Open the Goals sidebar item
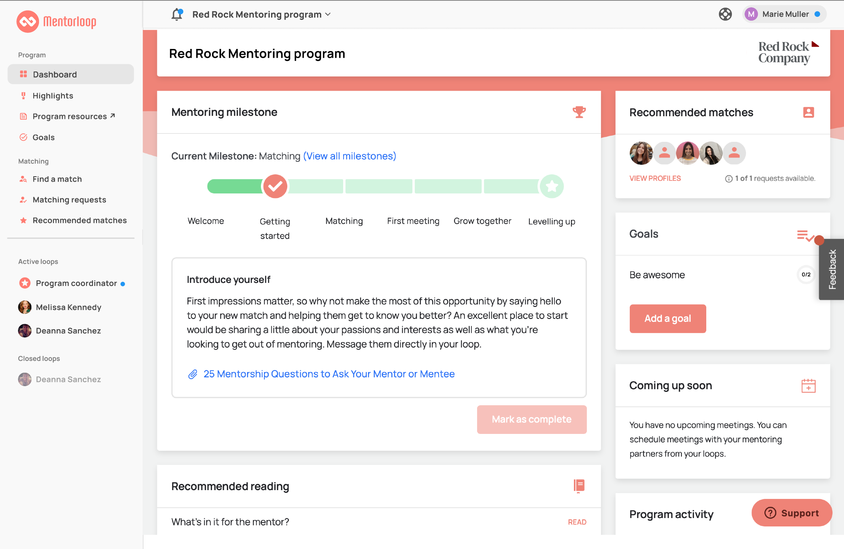844x549 pixels. [44, 137]
